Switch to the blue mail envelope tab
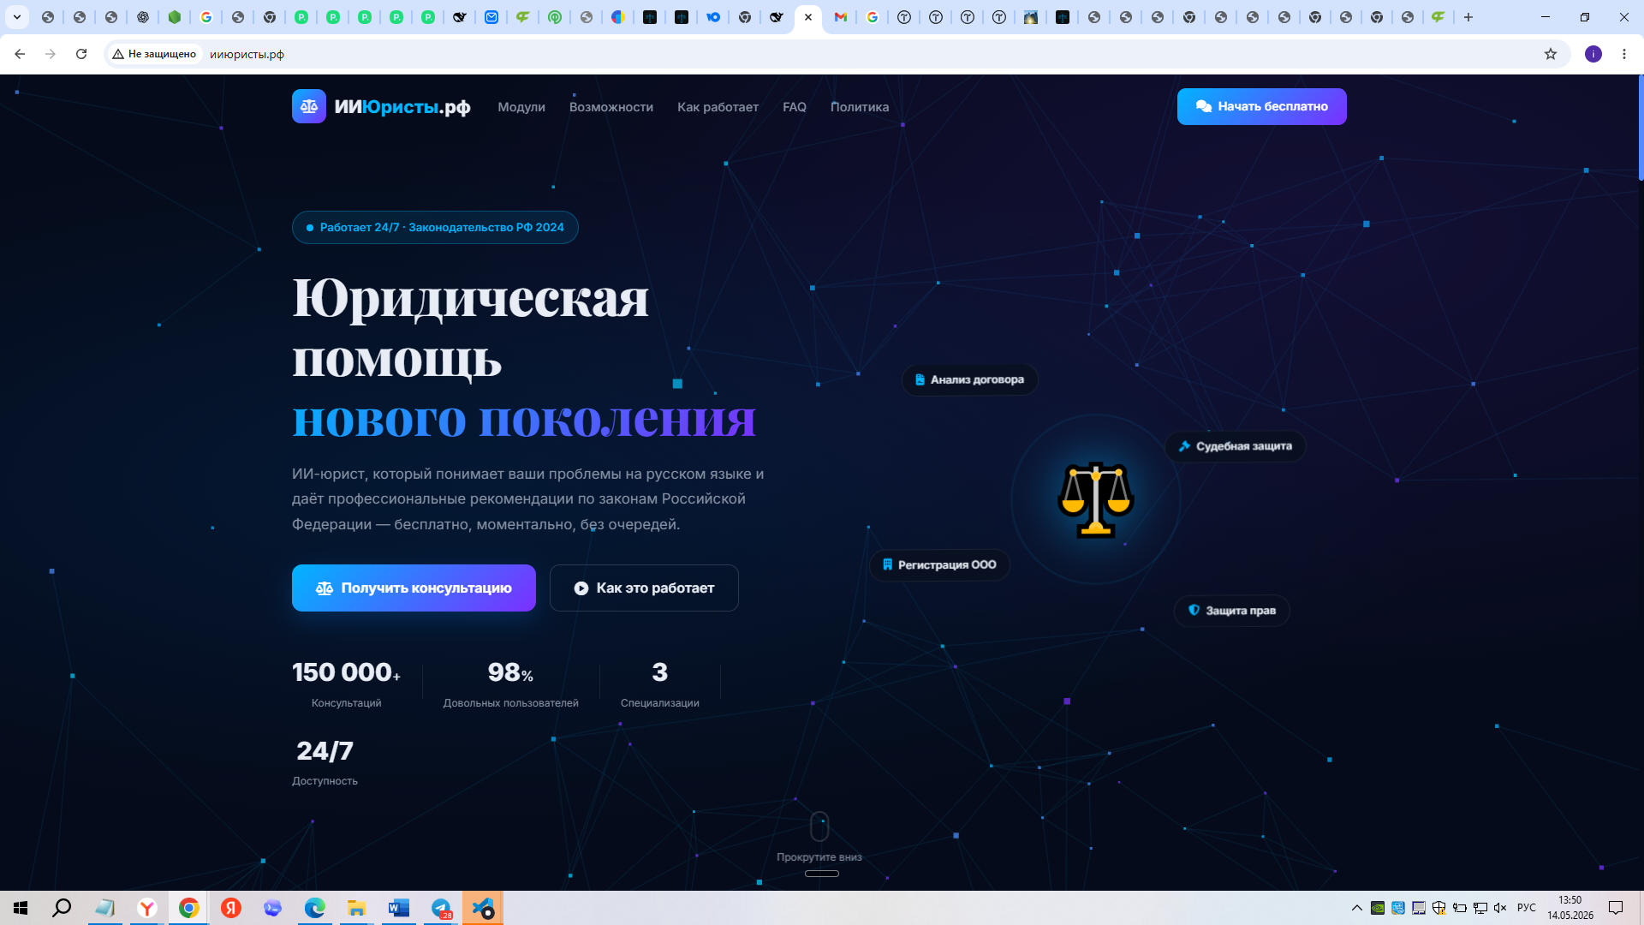Image resolution: width=1644 pixels, height=925 pixels. 491,17
